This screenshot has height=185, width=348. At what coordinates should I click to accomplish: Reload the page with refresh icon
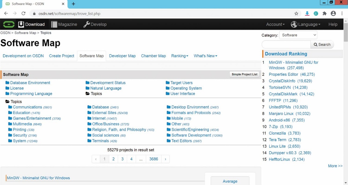tap(23, 13)
